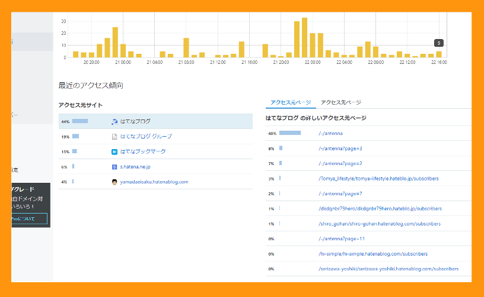The image size is (484, 297).
Task: Click the Proについて button in sidebar
Action: point(29,219)
